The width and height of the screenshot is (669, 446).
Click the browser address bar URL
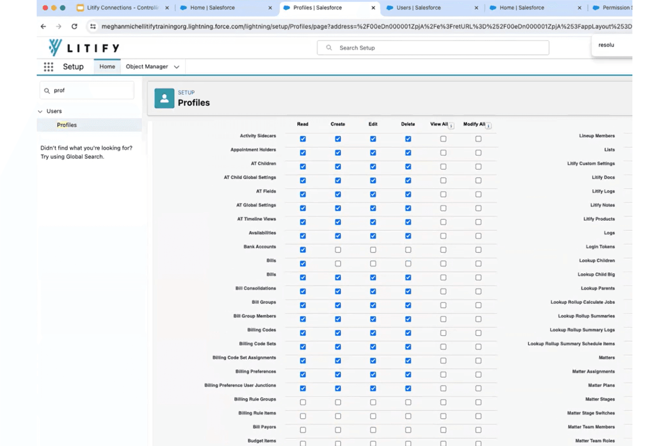[366, 27]
